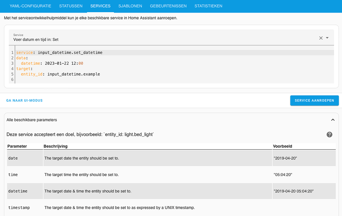This screenshot has height=216, width=342.
Task: Click the help question mark icon
Action: tap(329, 134)
